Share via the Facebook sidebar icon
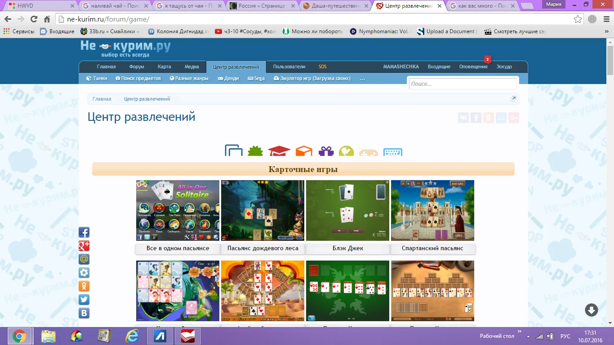 [x=84, y=232]
